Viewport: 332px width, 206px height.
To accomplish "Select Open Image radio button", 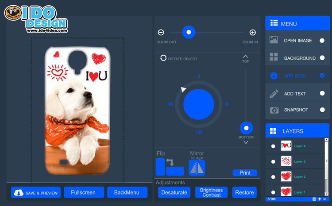I will pos(322,40).
